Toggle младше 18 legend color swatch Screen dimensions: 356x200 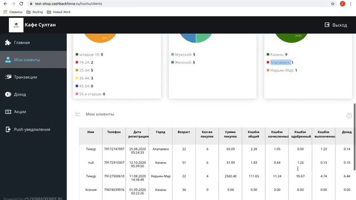coord(77,54)
